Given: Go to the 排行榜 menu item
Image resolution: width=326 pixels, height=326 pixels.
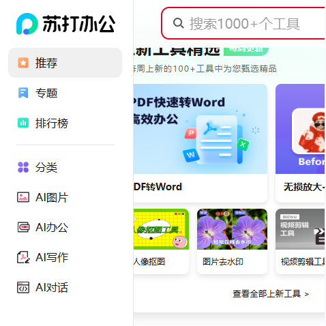Looking at the screenshot, I should click(x=65, y=123).
